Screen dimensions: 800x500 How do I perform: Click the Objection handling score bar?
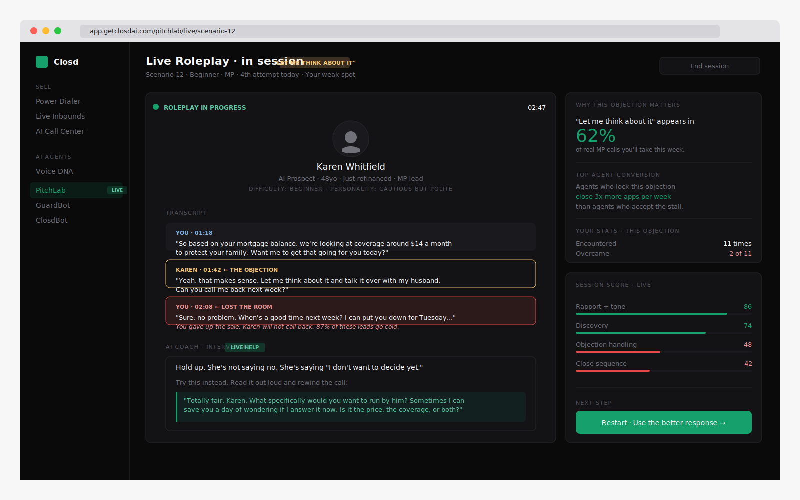pyautogui.click(x=663, y=352)
